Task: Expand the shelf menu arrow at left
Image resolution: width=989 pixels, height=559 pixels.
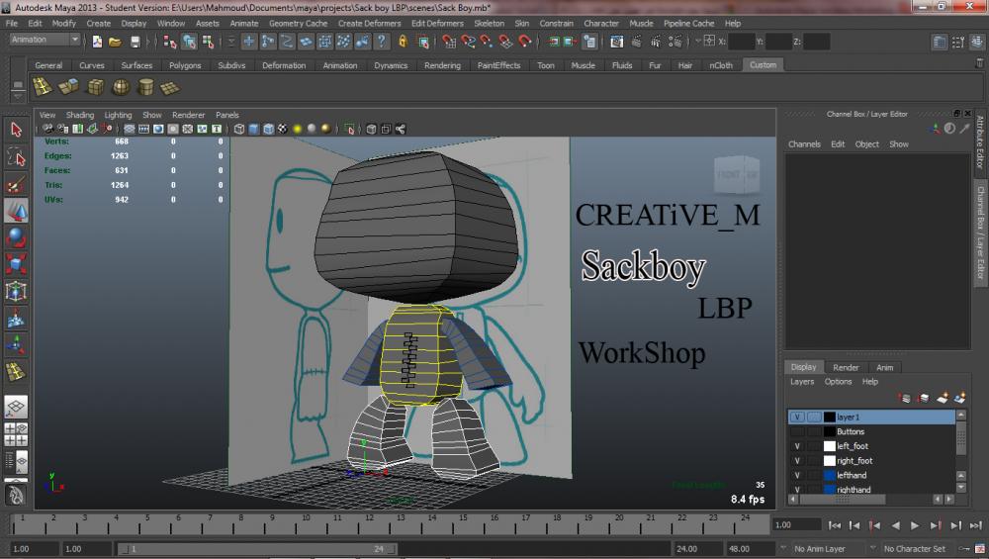Action: click(18, 97)
